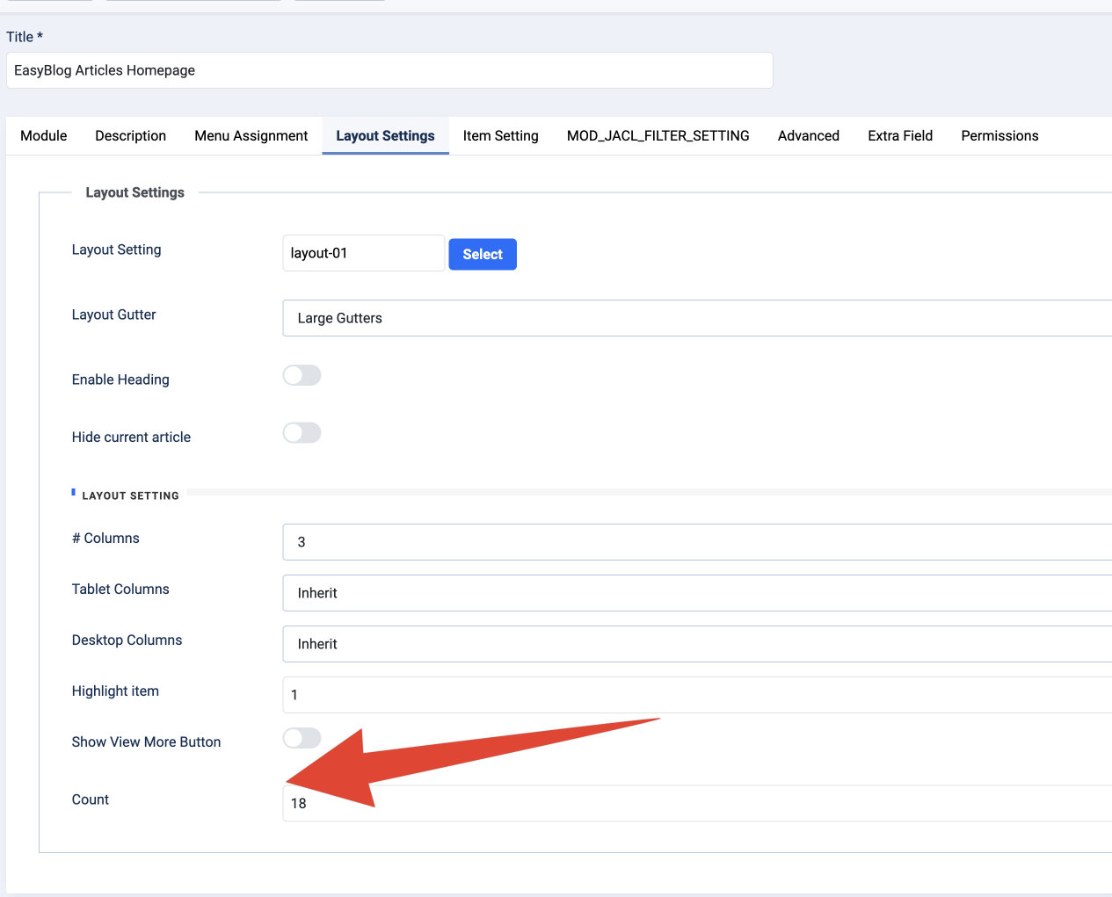Click the blue Select layout button
This screenshot has height=897, width=1112.
(483, 255)
